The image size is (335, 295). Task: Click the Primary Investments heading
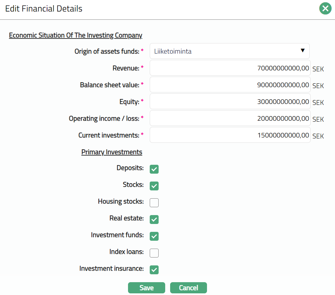pyautogui.click(x=112, y=152)
